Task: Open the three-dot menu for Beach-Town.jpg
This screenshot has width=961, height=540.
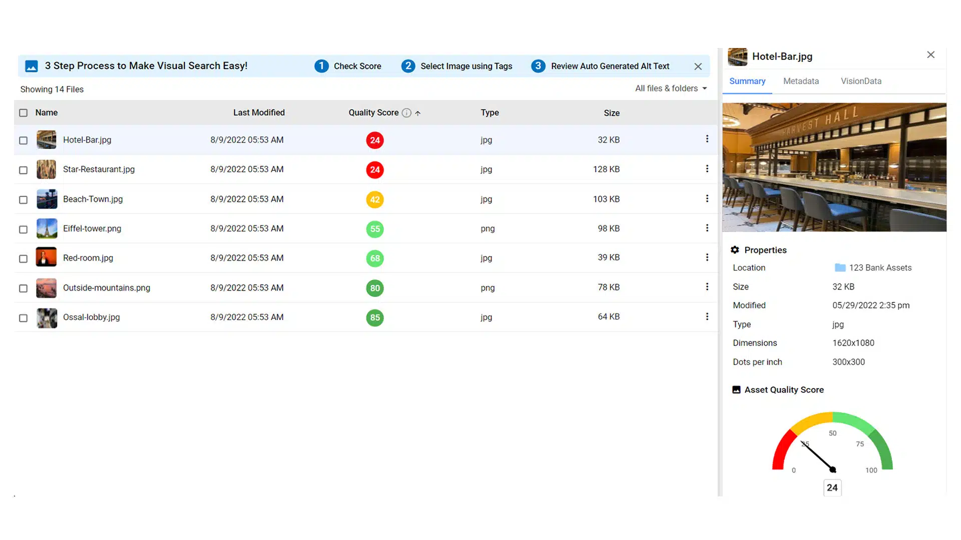Action: click(x=707, y=198)
